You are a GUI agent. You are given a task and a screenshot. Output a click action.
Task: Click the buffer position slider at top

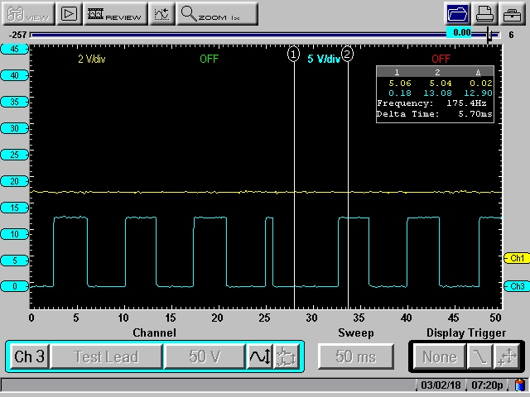coord(489,35)
